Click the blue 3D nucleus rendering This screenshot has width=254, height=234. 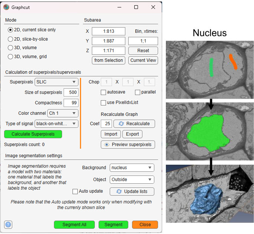point(210,194)
